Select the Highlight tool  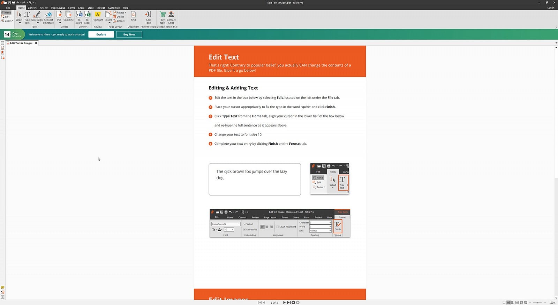click(x=98, y=16)
